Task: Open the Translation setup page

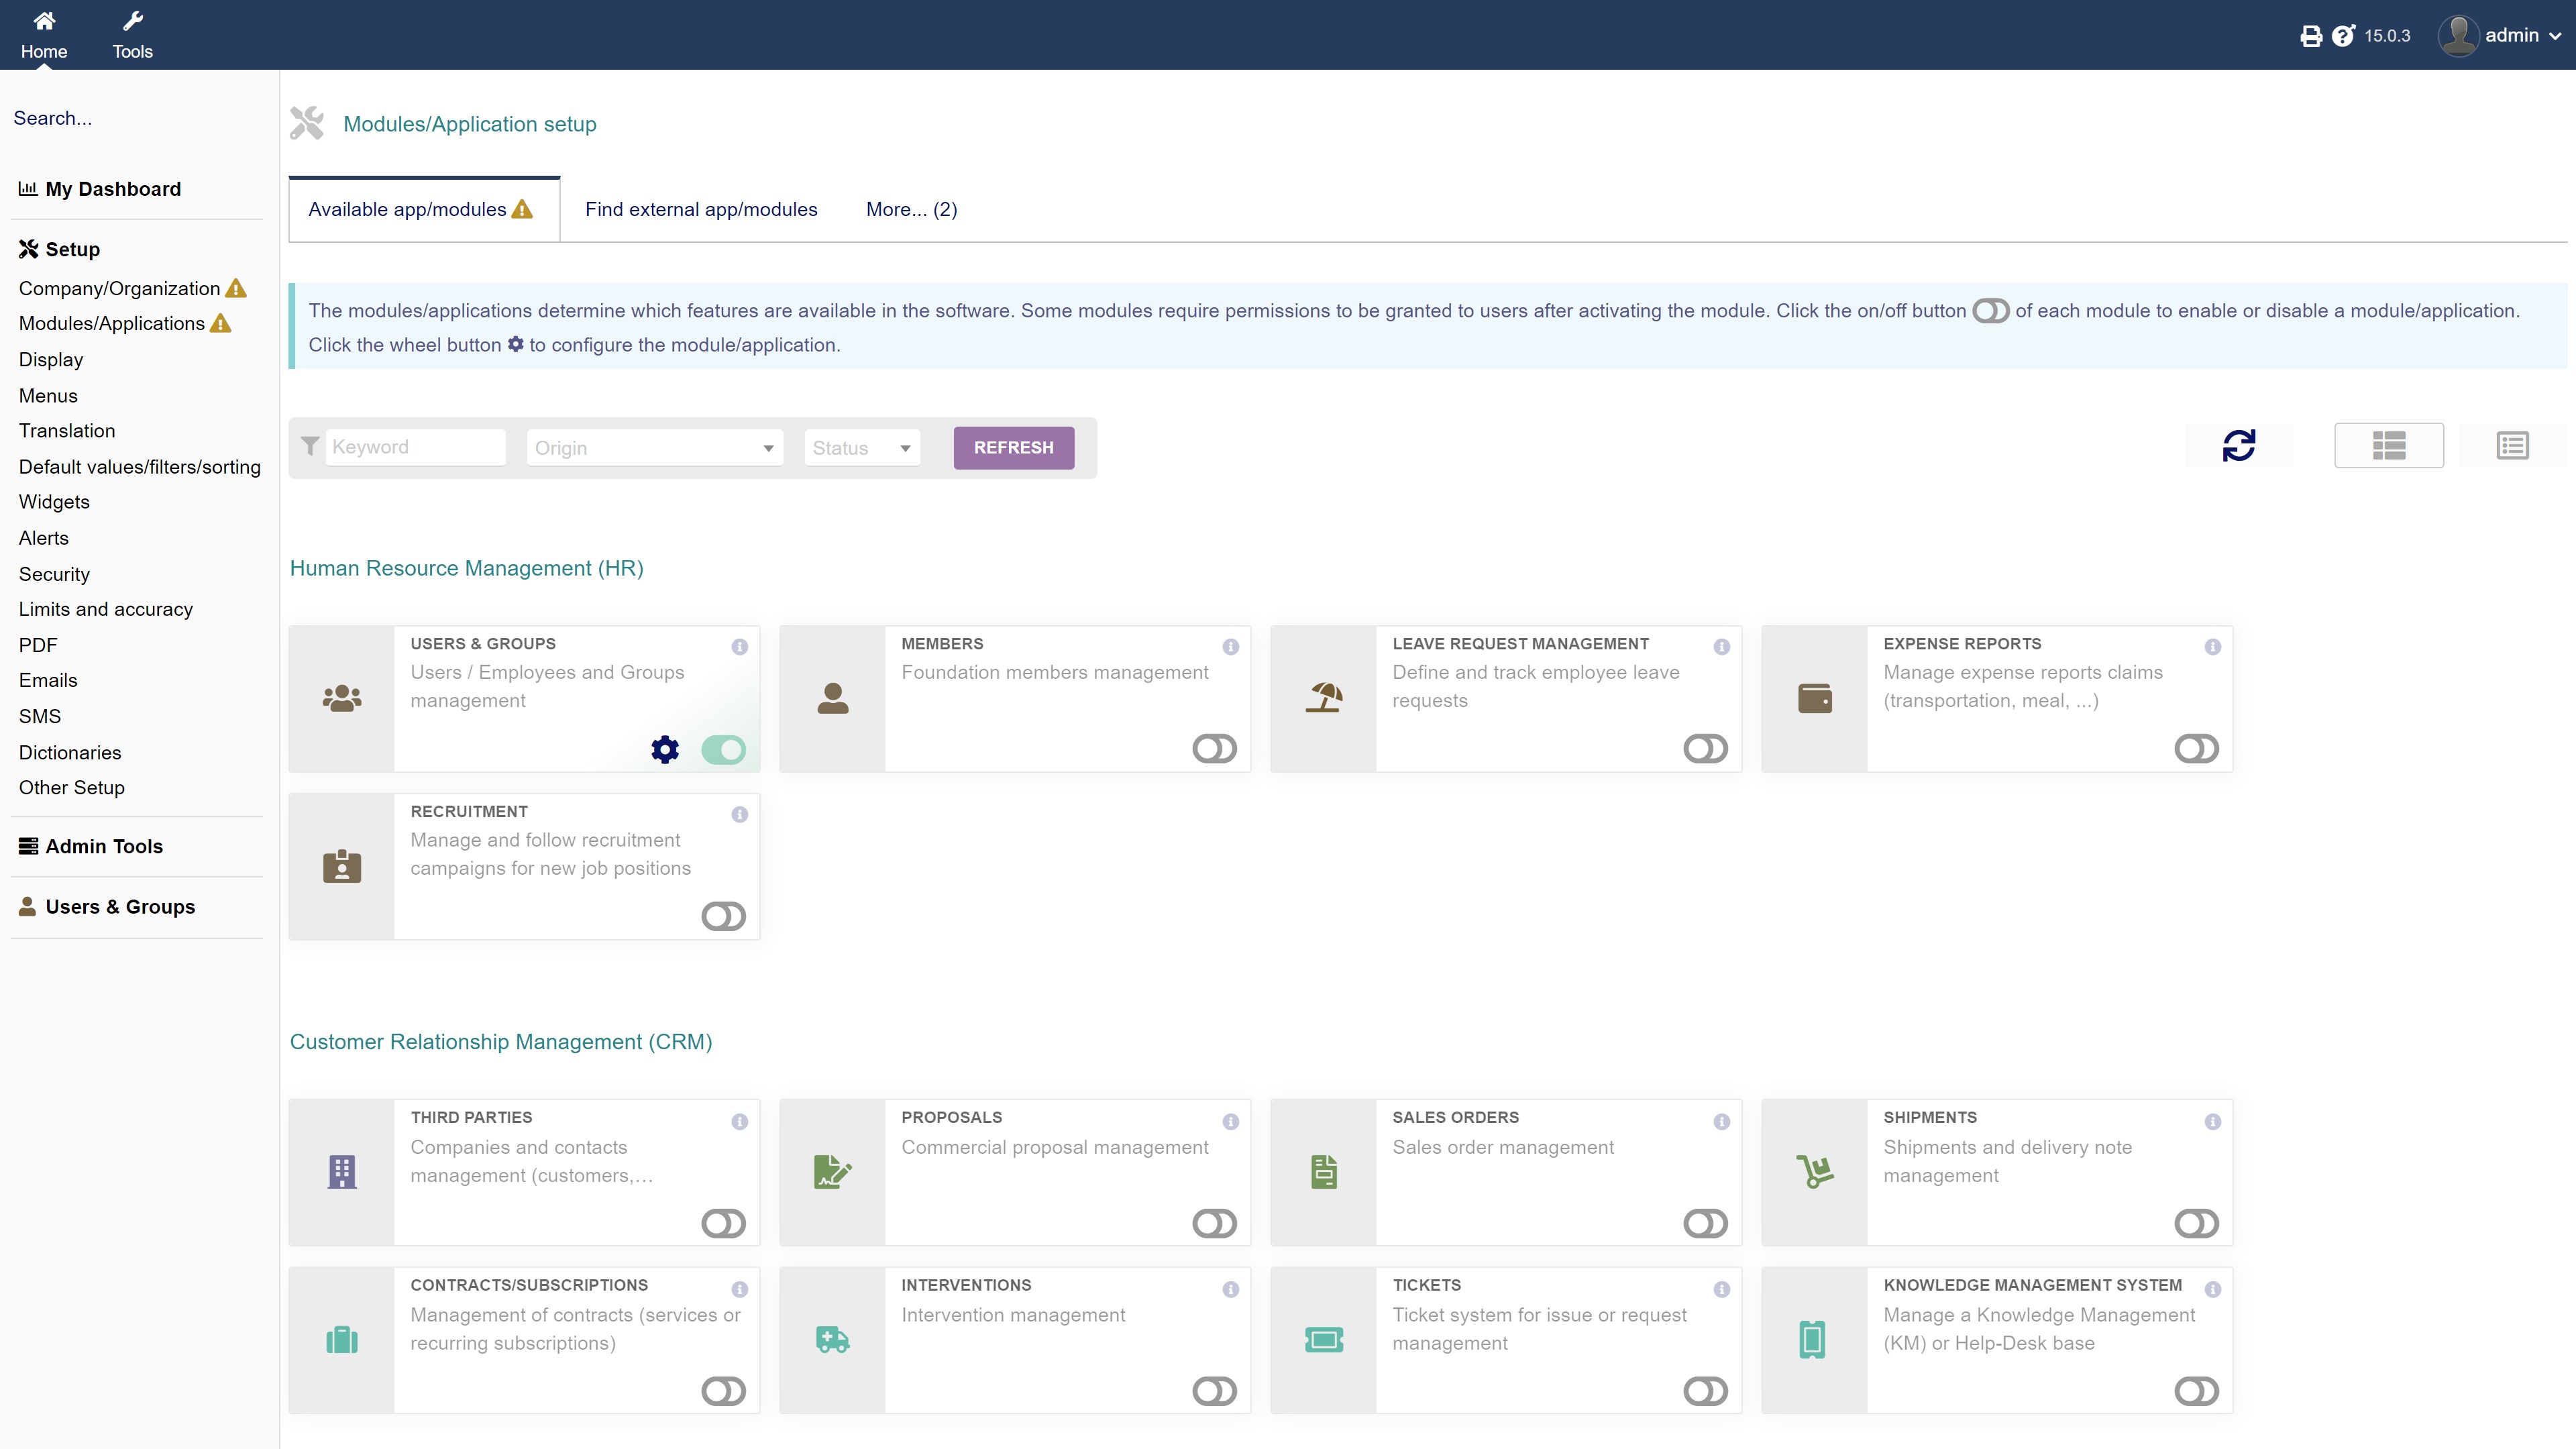Action: click(x=67, y=431)
